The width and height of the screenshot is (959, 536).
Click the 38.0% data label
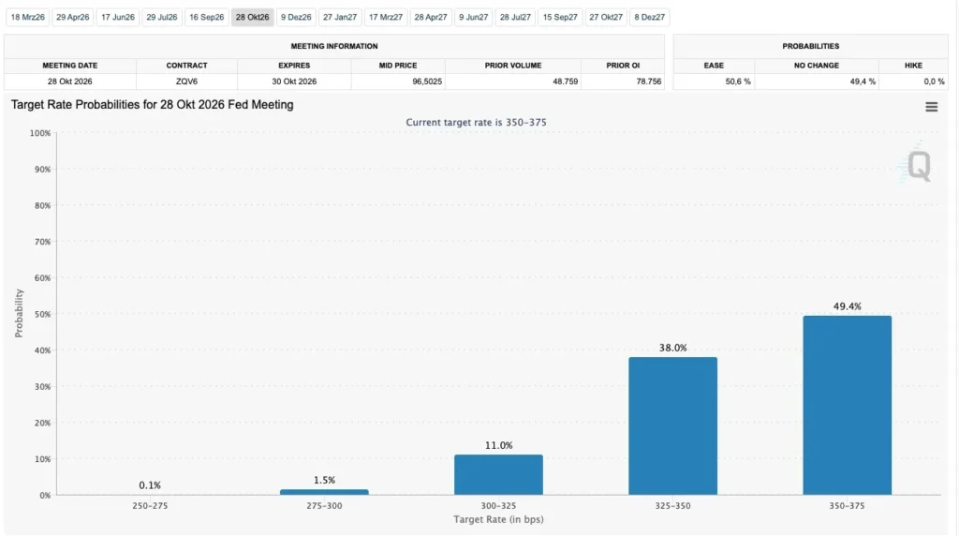point(672,349)
